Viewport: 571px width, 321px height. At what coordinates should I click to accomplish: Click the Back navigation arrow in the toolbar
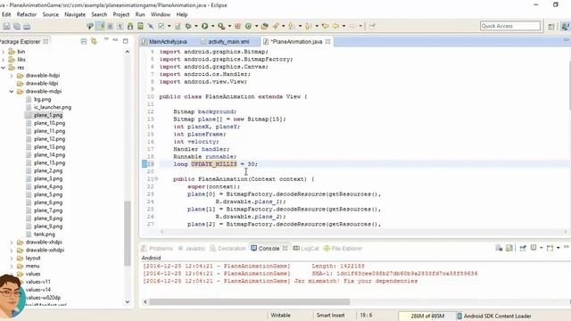pos(335,26)
